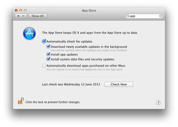The image size is (178, 127).
Task: Toggle Install app updates checkbox
Action: click(x=48, y=55)
